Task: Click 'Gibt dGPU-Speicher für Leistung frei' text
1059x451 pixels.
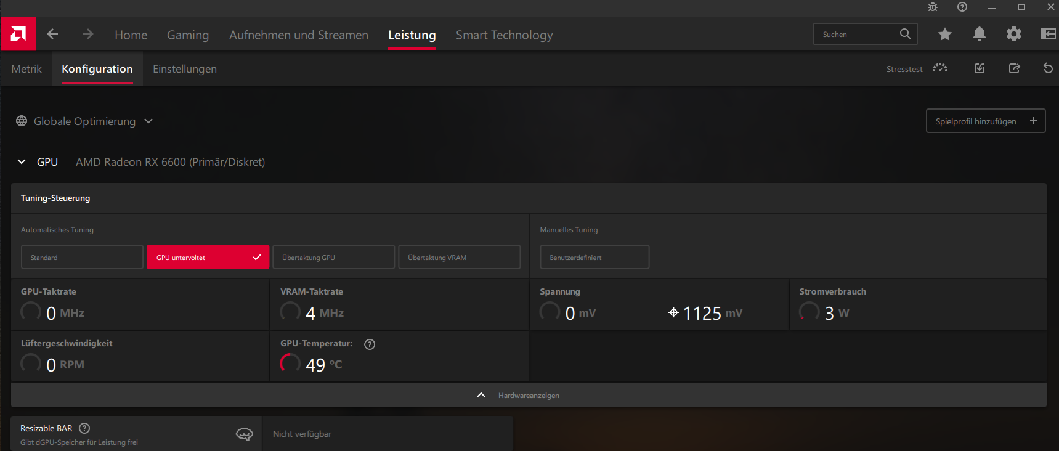Action: (x=79, y=442)
